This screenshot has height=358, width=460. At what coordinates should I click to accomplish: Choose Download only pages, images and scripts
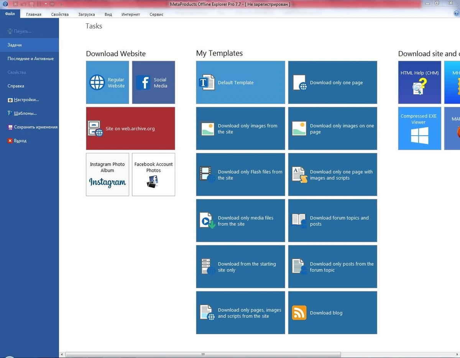pyautogui.click(x=240, y=312)
